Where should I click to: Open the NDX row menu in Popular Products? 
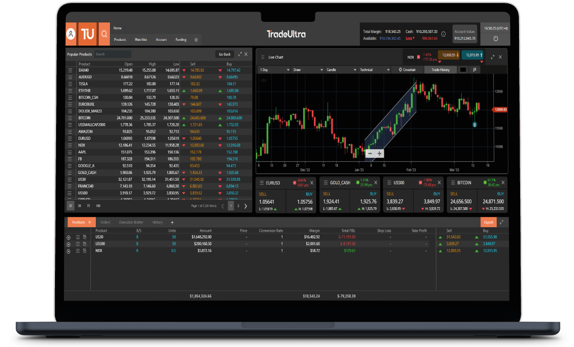tap(70, 146)
